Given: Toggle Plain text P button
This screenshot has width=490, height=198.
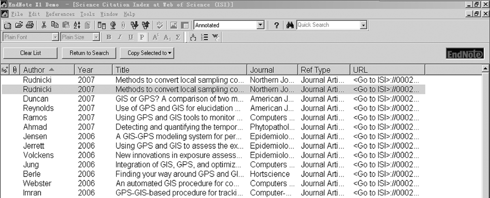Looking at the screenshot, I should coord(142,37).
